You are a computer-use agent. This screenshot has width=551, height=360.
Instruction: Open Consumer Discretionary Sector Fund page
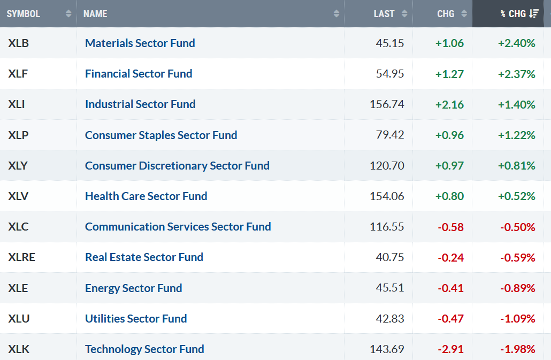177,165
